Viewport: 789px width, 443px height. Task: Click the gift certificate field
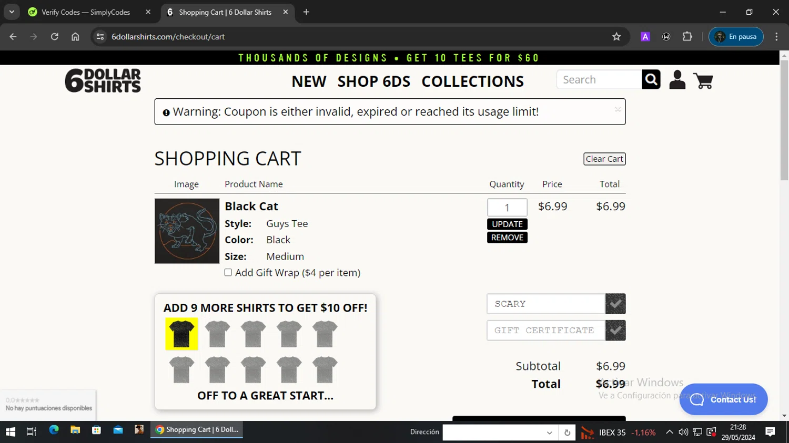[x=546, y=331]
